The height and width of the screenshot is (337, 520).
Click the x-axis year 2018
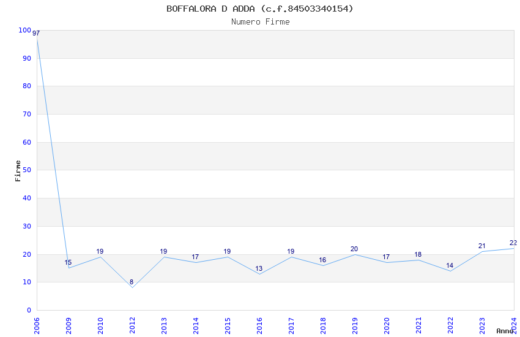tap(323, 325)
